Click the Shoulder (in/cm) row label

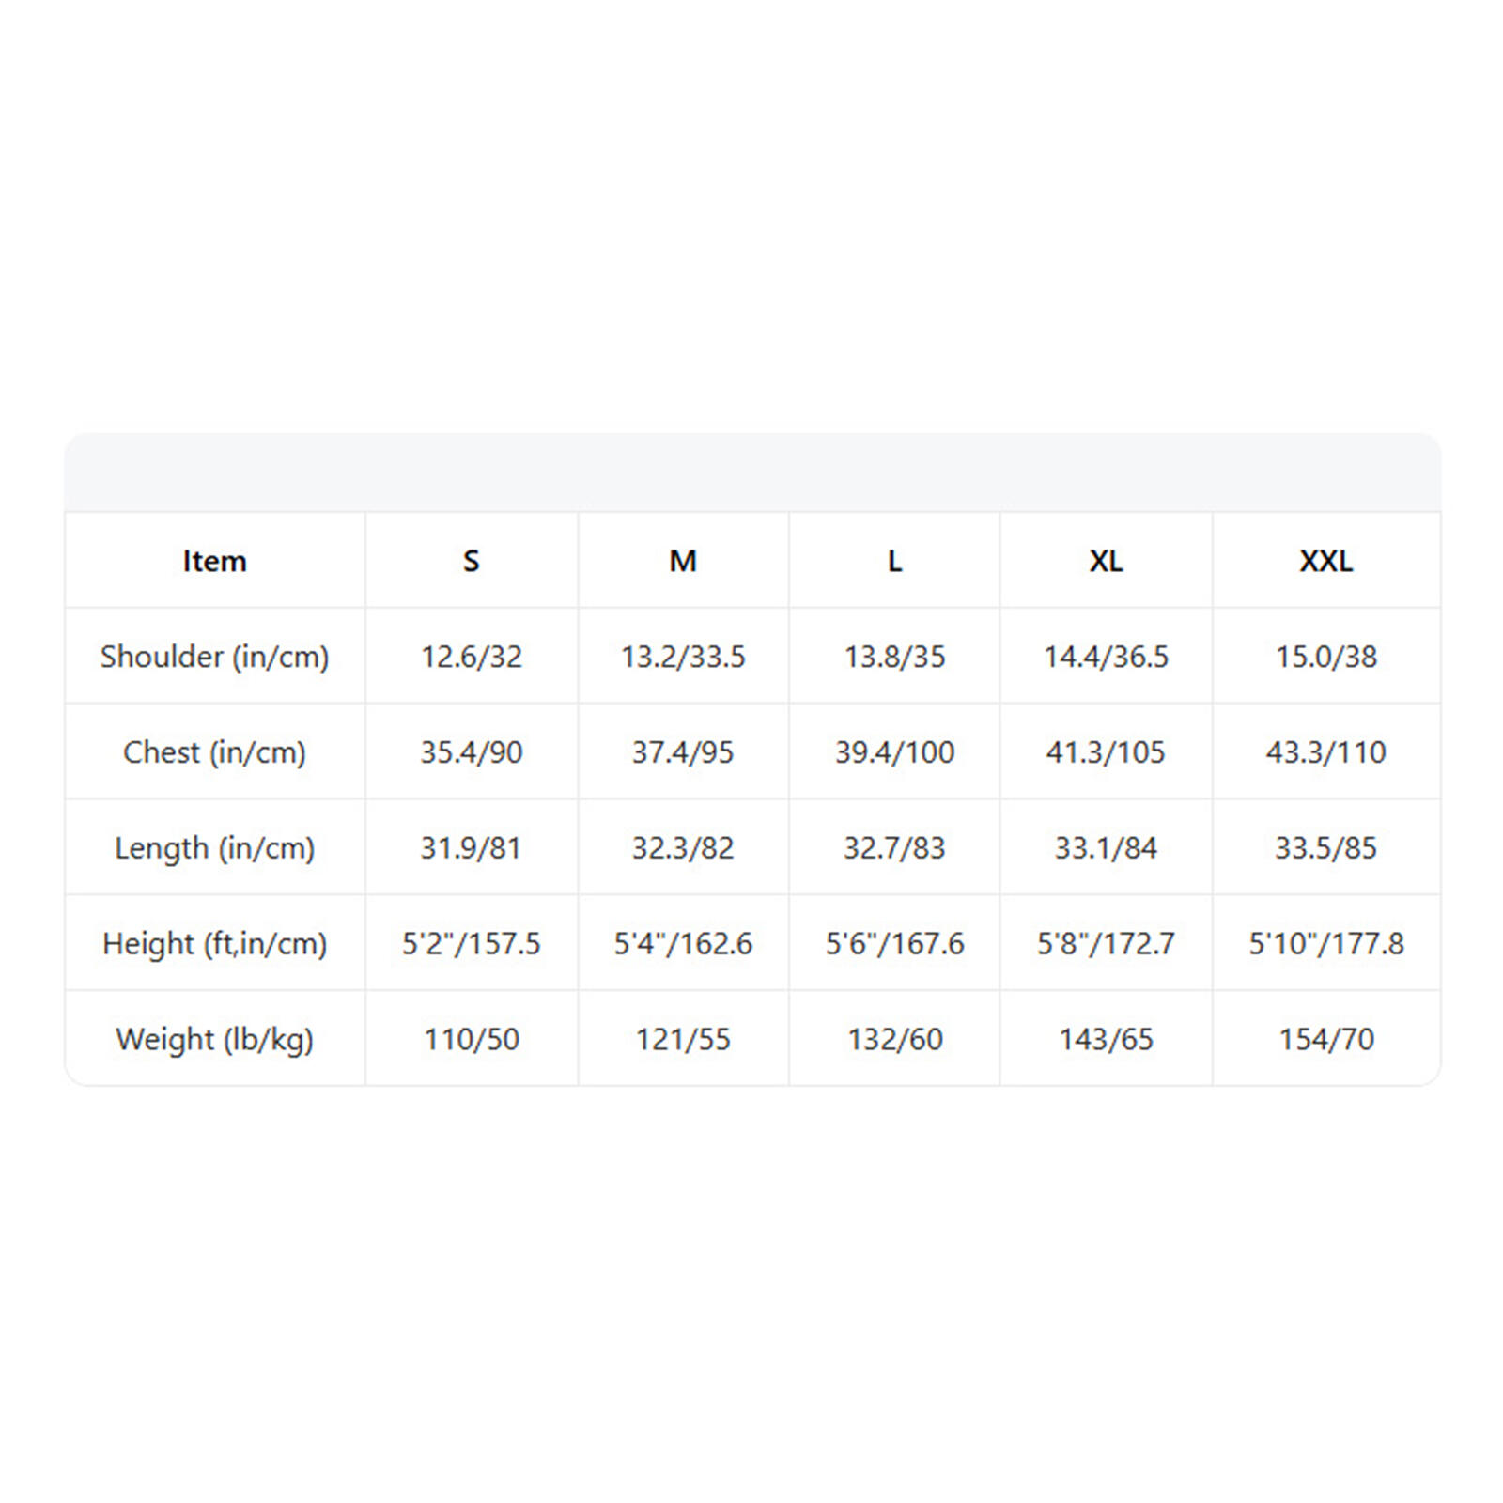pos(214,657)
